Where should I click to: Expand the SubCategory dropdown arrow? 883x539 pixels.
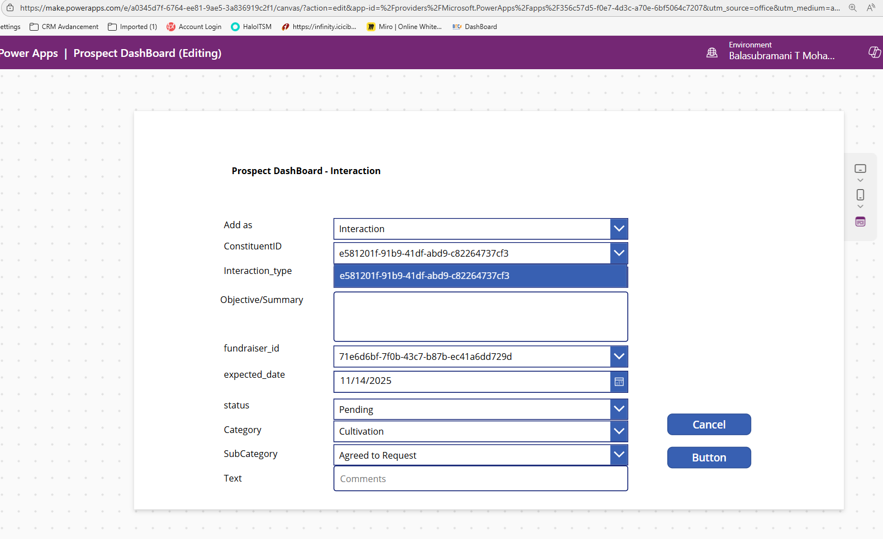point(619,455)
